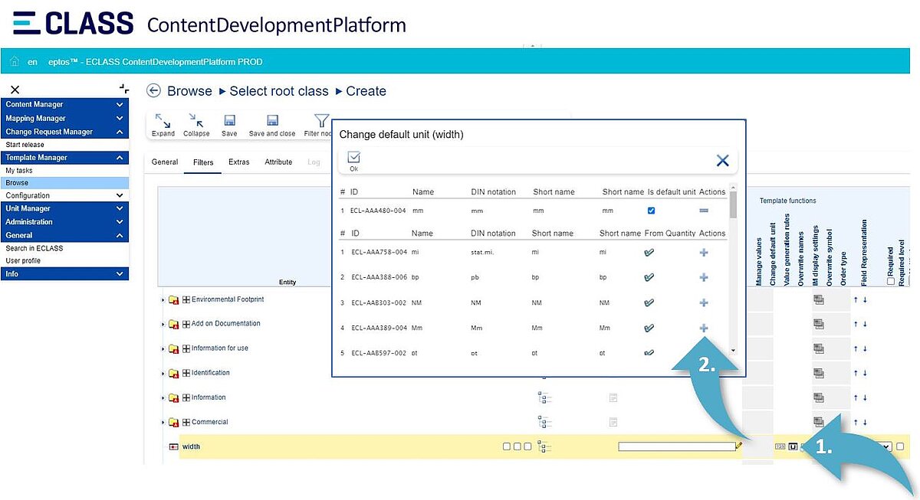This screenshot has width=920, height=500.
Task: Add unit mi with its plus icon
Action: pos(704,253)
